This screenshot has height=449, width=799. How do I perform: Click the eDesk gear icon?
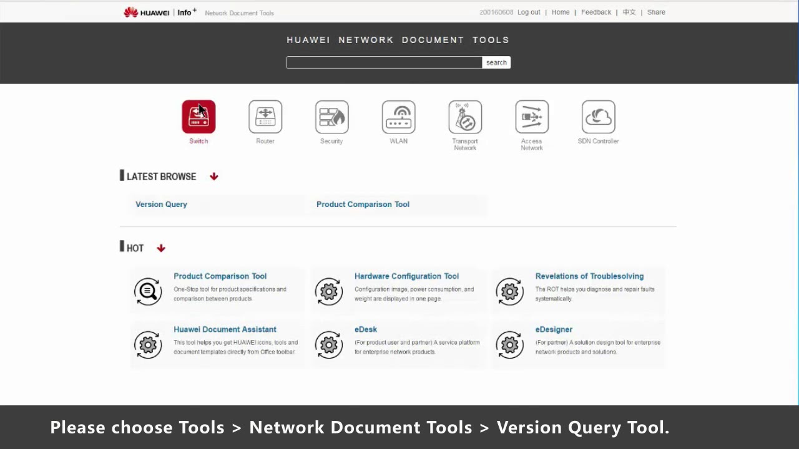click(329, 344)
